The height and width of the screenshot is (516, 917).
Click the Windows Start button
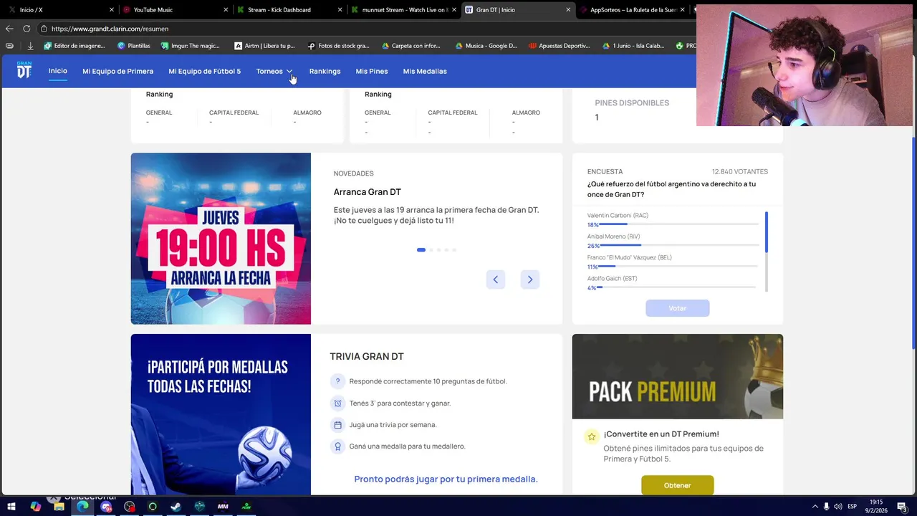(11, 506)
